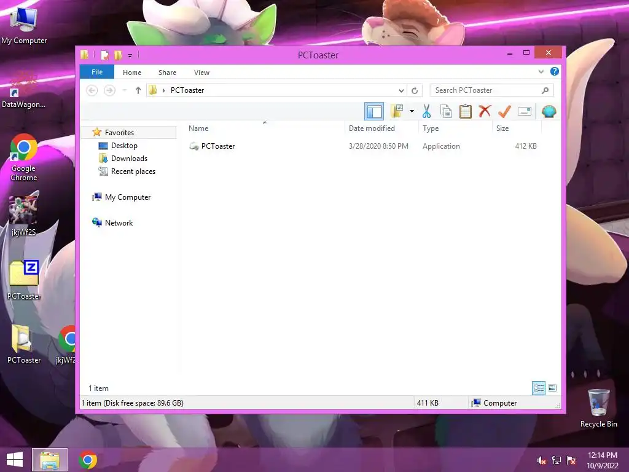Switch to large icons view button
The image size is (629, 472).
coord(552,388)
